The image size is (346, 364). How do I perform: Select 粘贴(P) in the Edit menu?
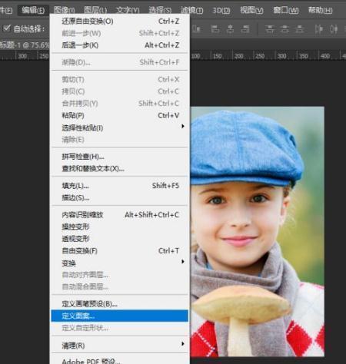click(x=120, y=115)
